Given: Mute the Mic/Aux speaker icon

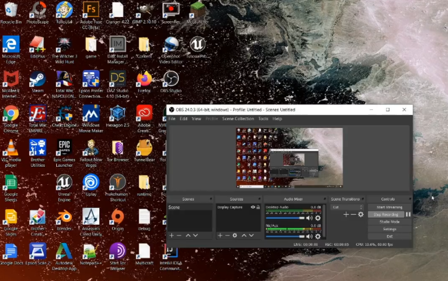Looking at the screenshot, I should tap(309, 236).
